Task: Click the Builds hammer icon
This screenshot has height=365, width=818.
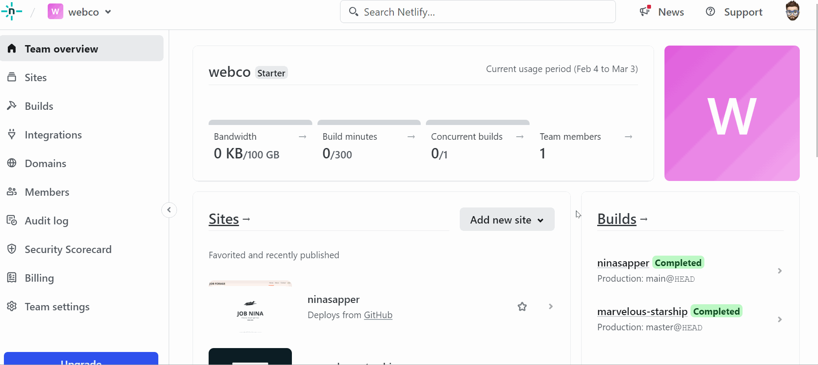Action: 12,106
